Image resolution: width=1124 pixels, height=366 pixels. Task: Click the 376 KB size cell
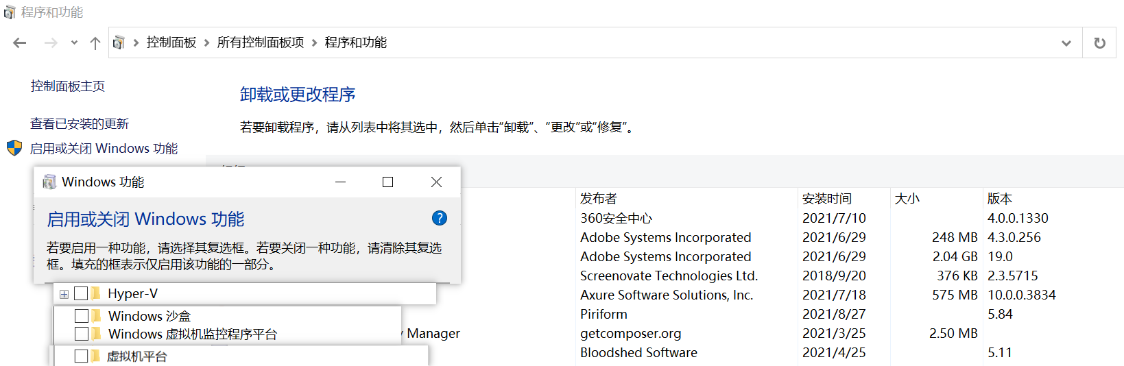click(957, 276)
